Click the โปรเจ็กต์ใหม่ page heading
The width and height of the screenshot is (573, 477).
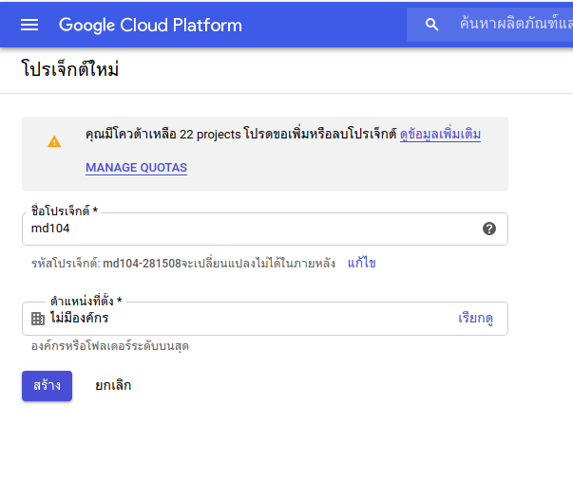[69, 68]
